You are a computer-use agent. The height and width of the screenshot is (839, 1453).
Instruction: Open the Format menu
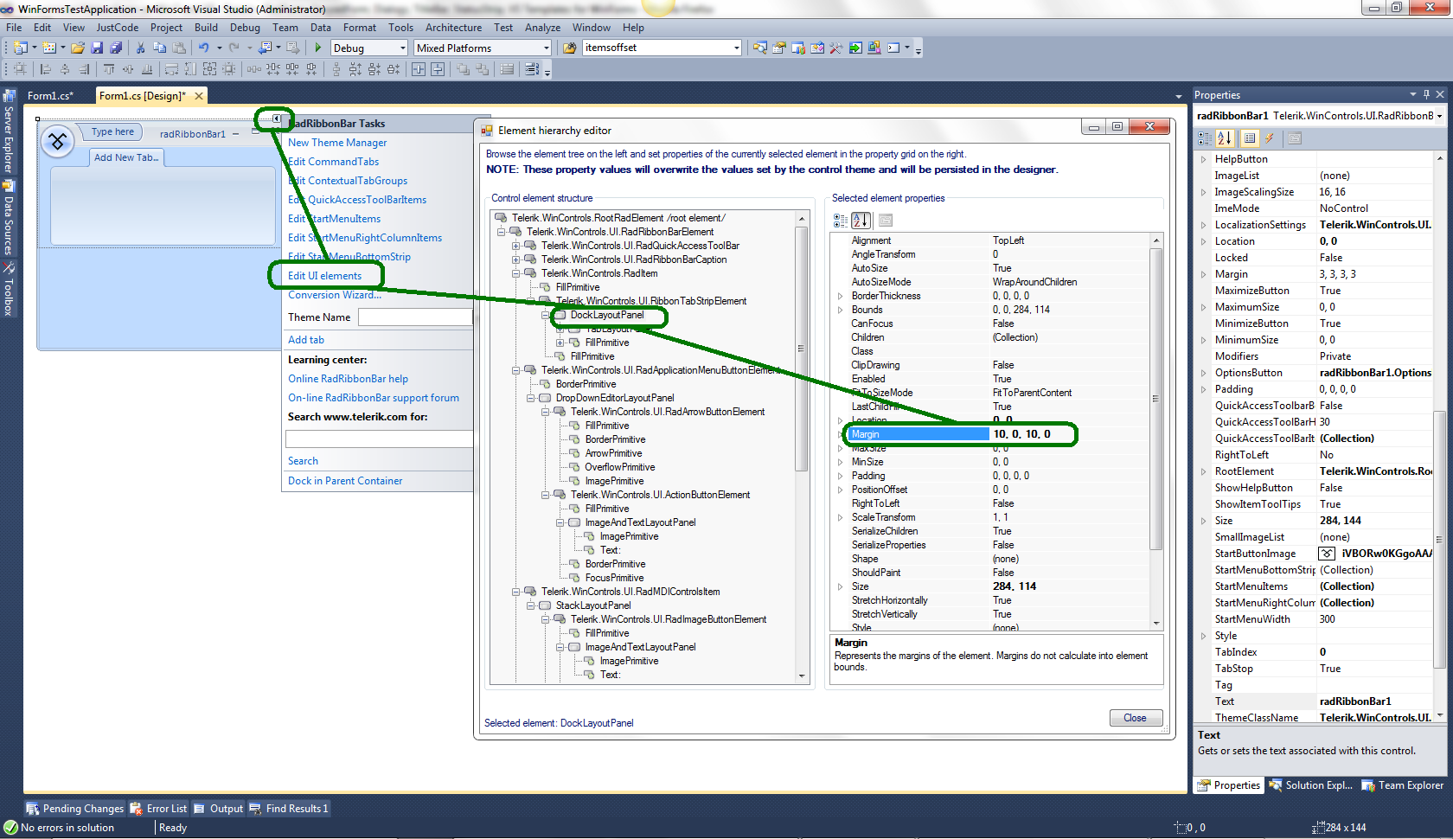tap(360, 28)
